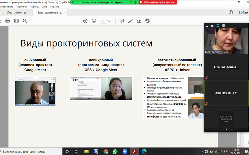Open Microsoft Edge from the taskbar
Screen dimensions: 249x155
[x=144, y=151]
